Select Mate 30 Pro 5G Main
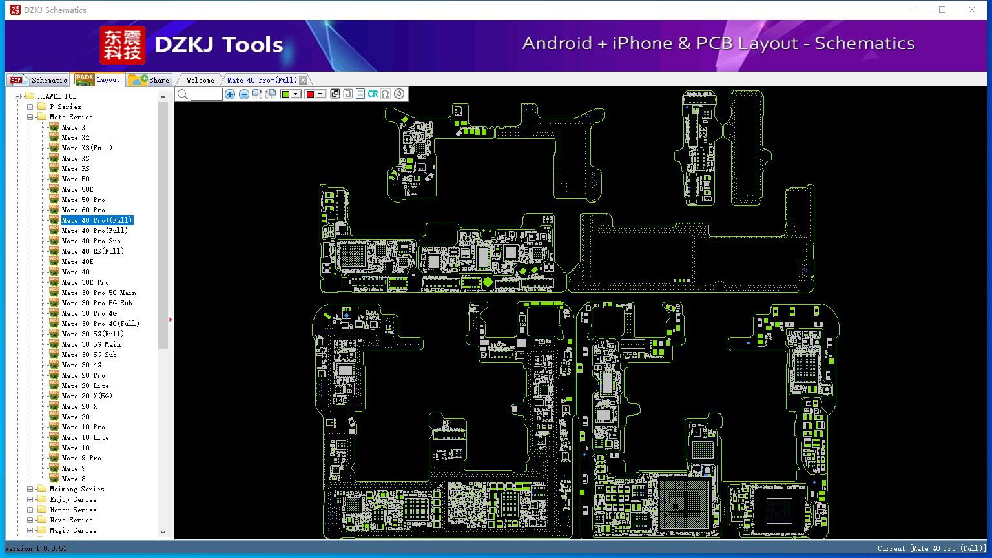Viewport: 992px width, 558px height. tap(99, 293)
